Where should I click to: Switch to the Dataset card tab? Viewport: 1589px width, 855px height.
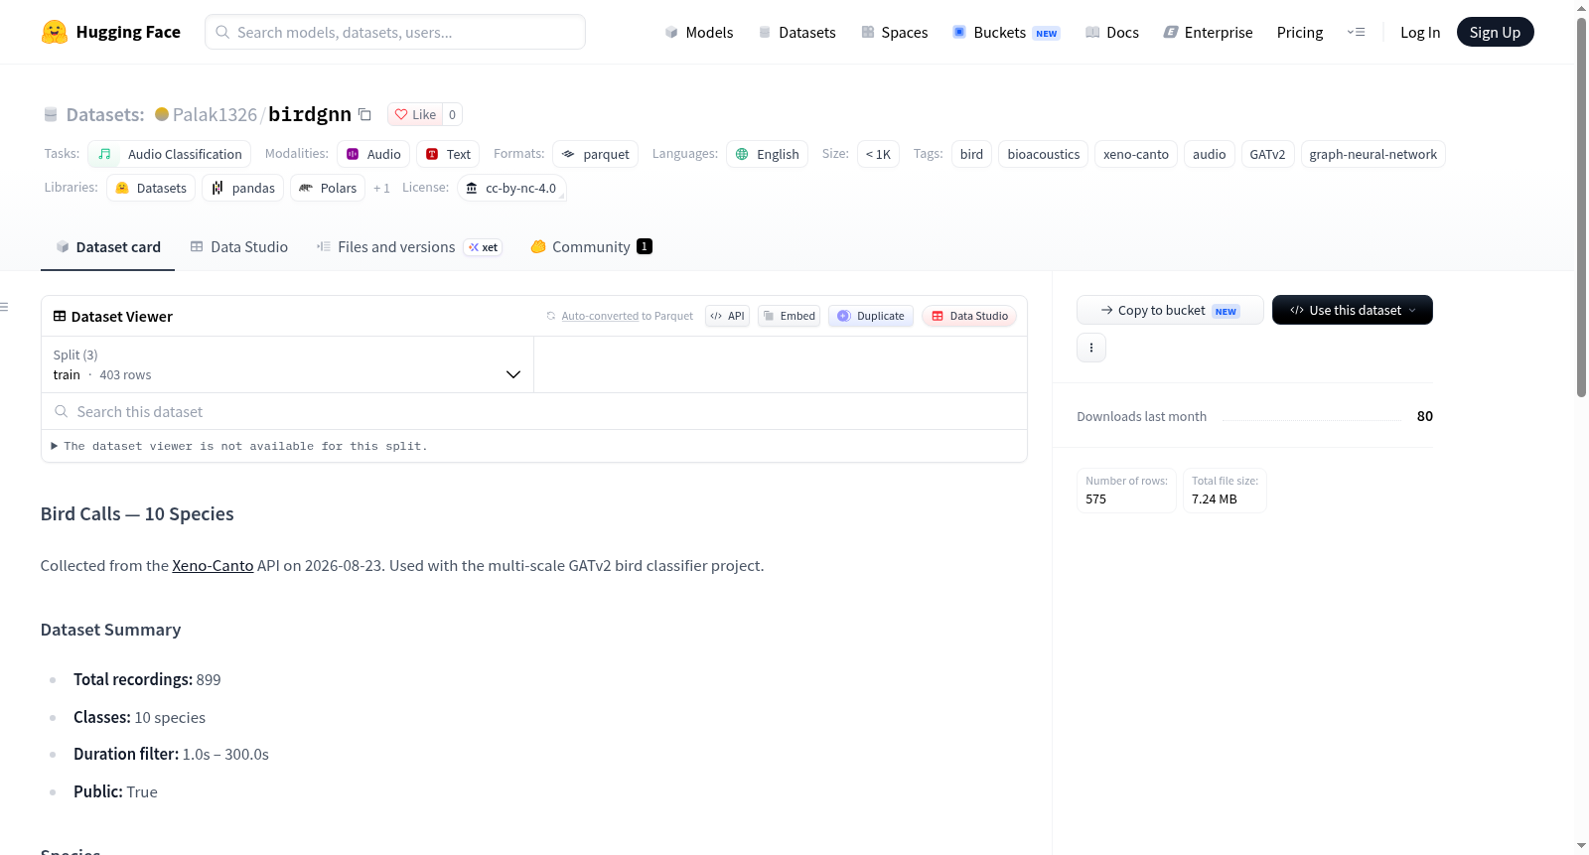click(x=107, y=246)
